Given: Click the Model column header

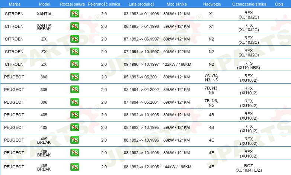Looking at the screenshot, I should 44,4.
